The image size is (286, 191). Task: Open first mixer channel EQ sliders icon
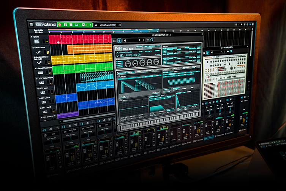point(44,130)
